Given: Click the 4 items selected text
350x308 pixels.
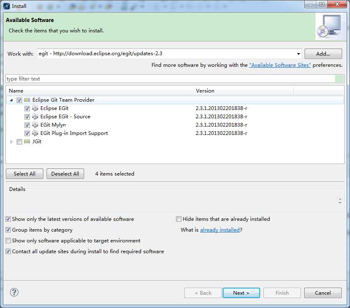Looking at the screenshot, I should tap(115, 174).
